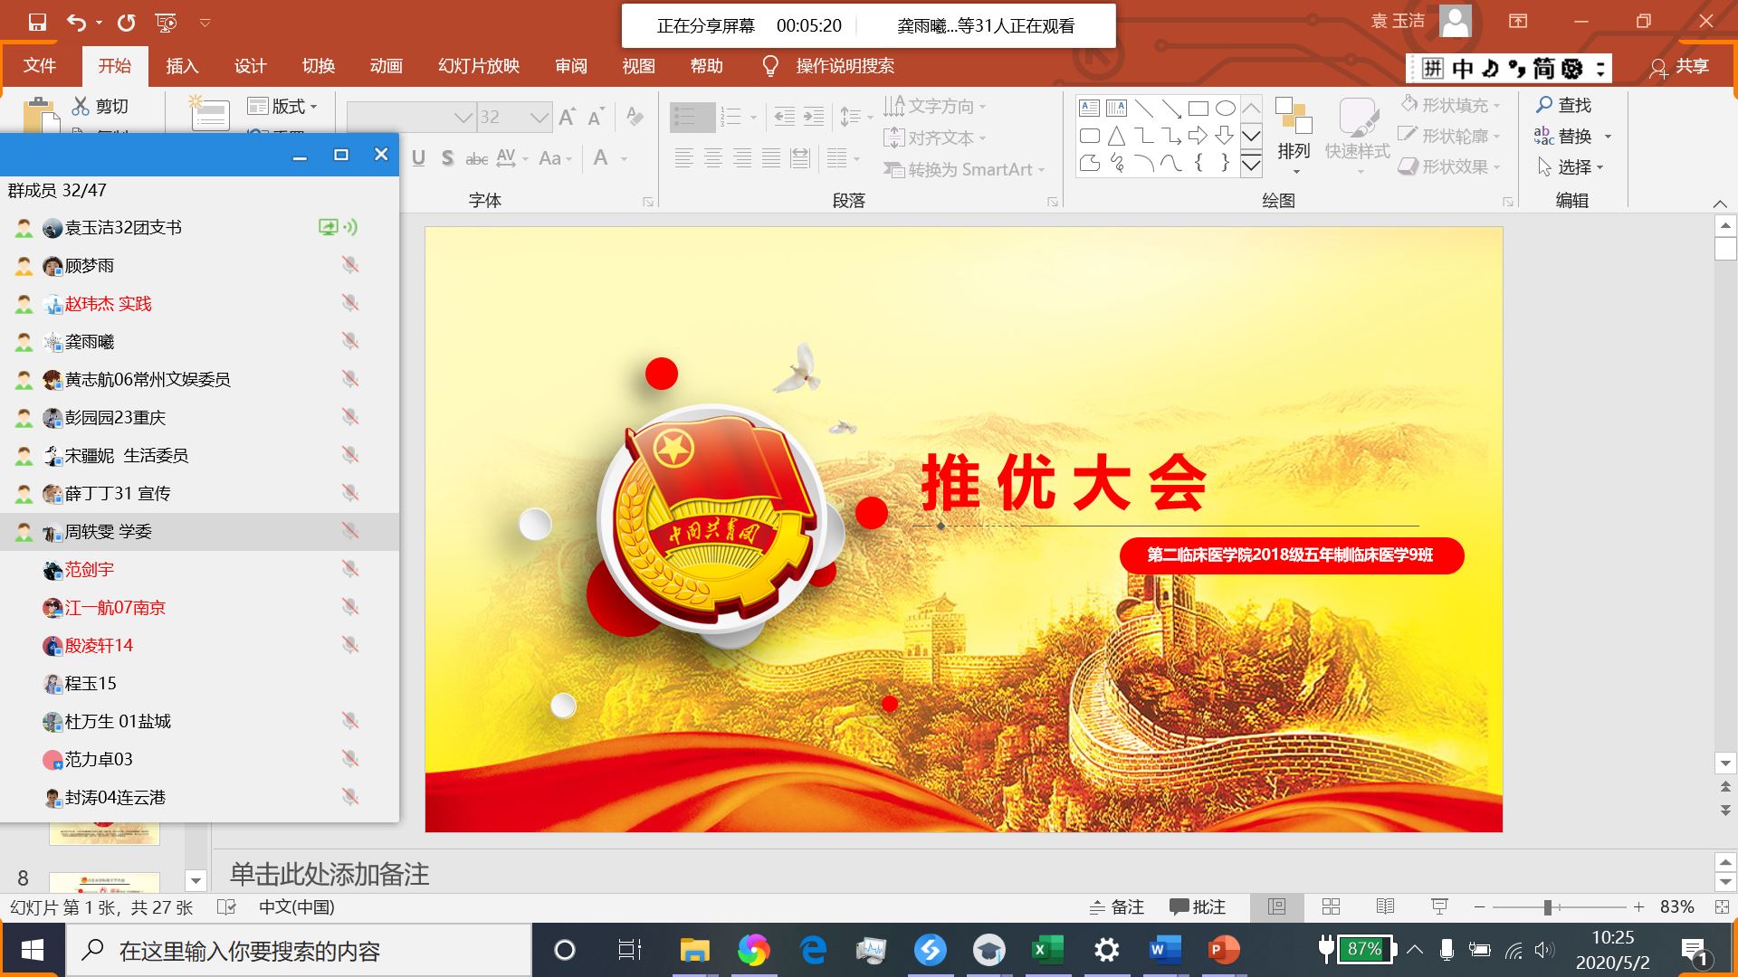Select the text box shape in gallery
This screenshot has width=1738, height=977.
pyautogui.click(x=1089, y=109)
